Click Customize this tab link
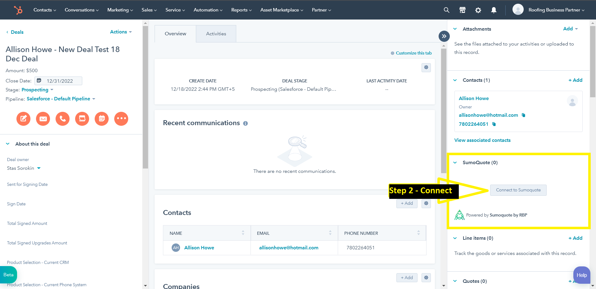 tap(411, 53)
